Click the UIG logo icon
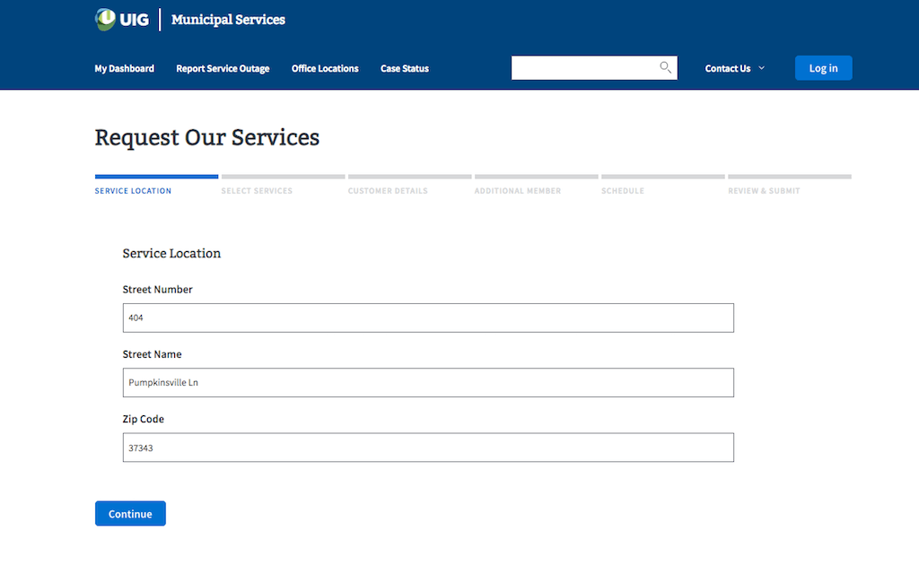The width and height of the screenshot is (919, 574). (x=106, y=19)
